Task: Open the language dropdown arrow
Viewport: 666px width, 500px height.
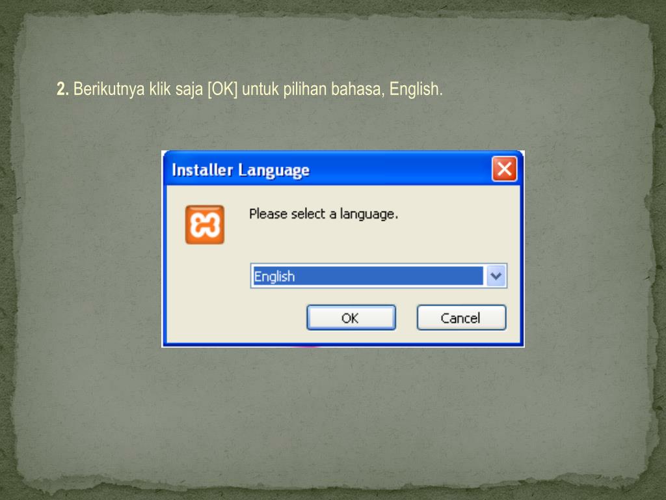Action: [496, 276]
